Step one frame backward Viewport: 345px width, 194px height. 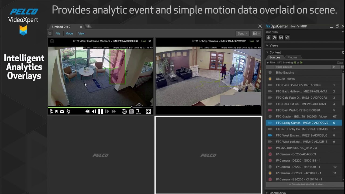point(94,111)
